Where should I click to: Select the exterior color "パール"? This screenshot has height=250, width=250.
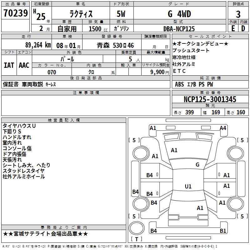67,59
